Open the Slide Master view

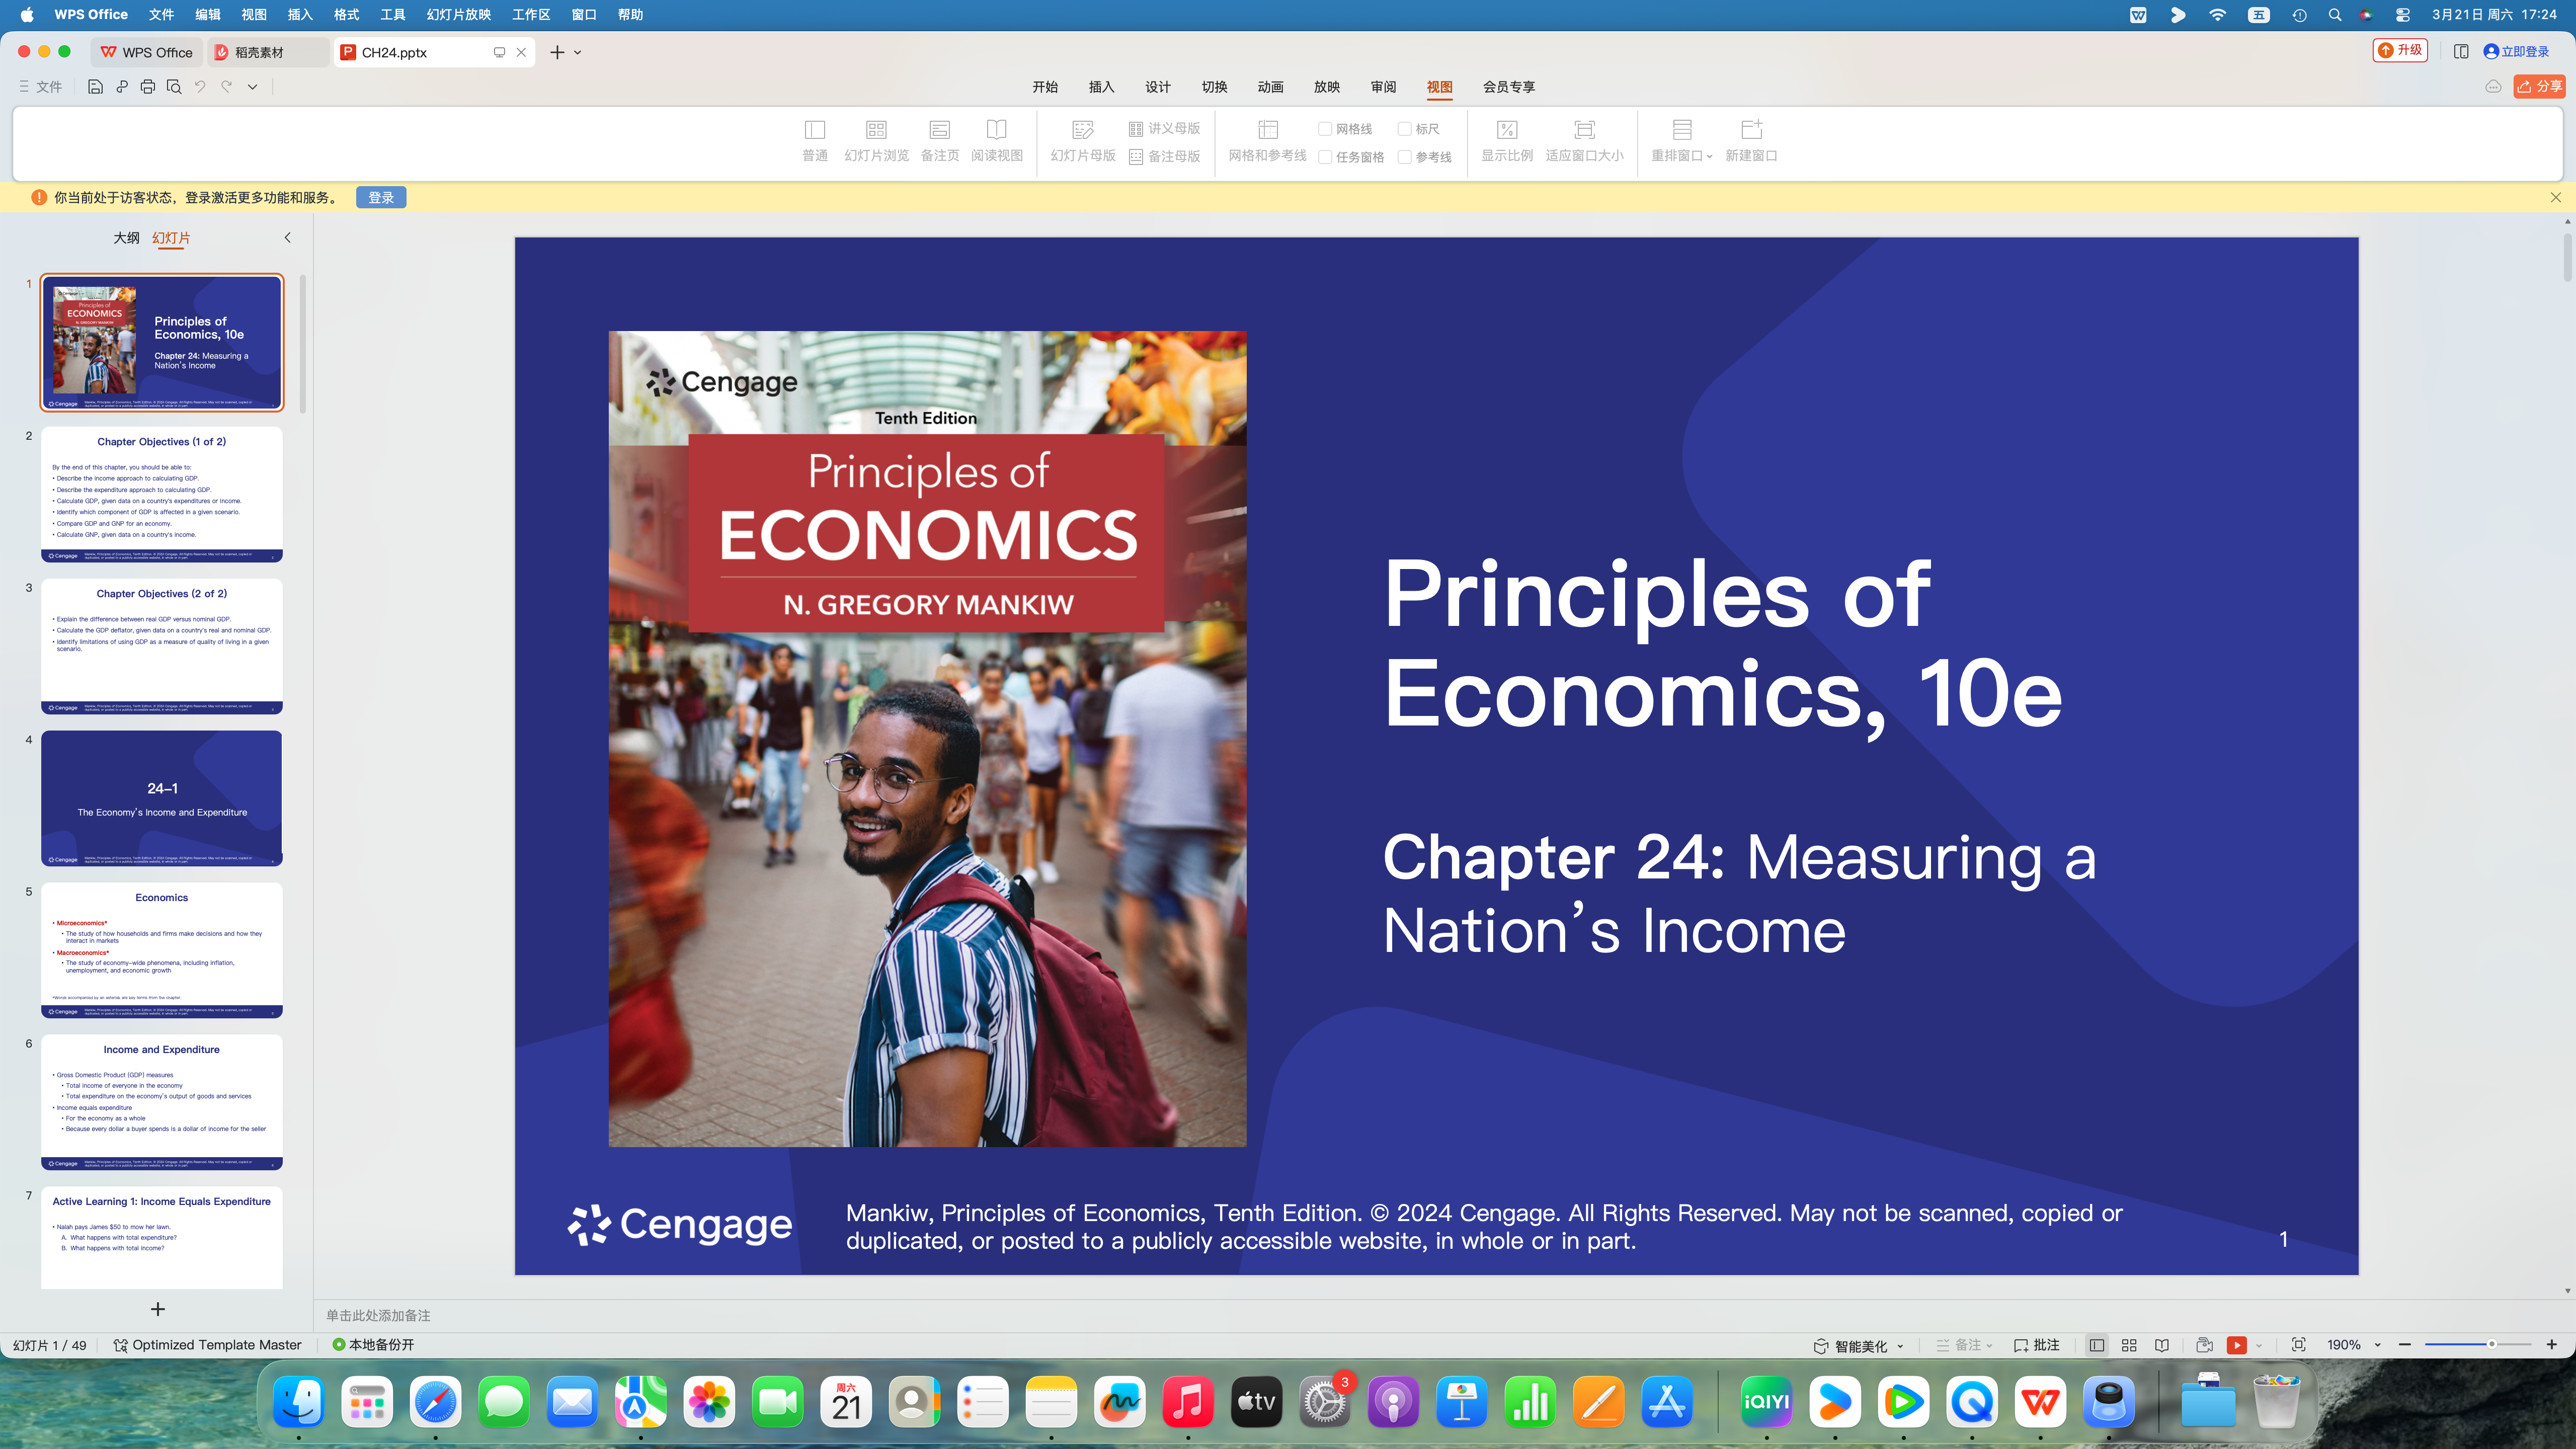coord(1082,140)
